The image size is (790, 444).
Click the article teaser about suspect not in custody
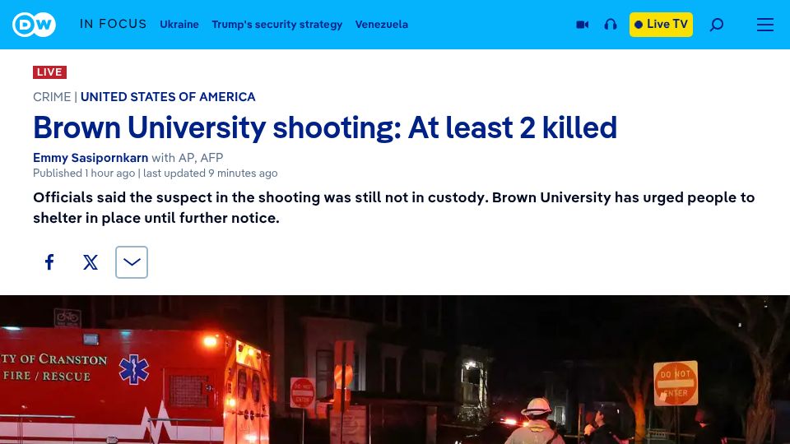click(394, 207)
